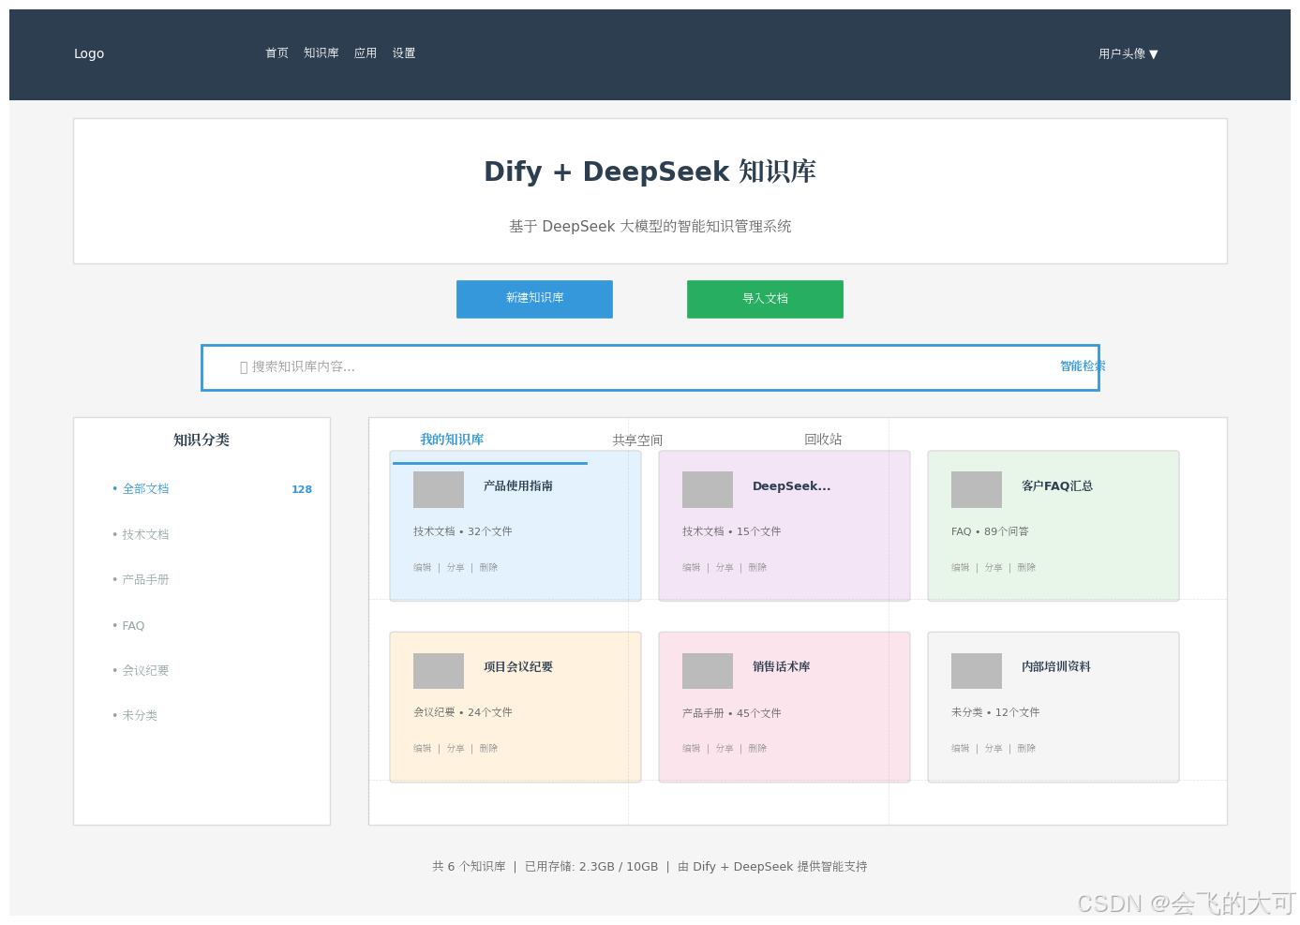Click 分享 on the 销售话术库 card
This screenshot has width=1300, height=925.
click(725, 749)
